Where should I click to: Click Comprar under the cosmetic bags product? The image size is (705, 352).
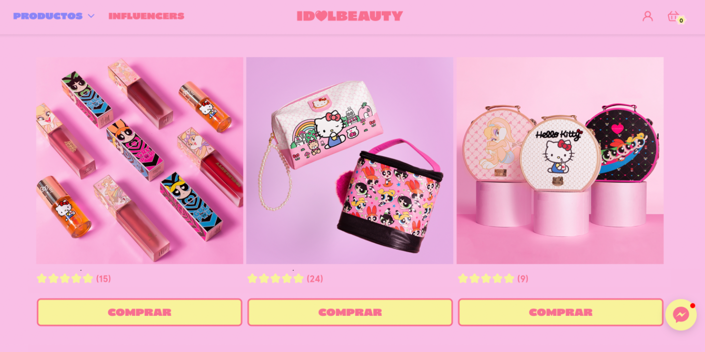[350, 312]
